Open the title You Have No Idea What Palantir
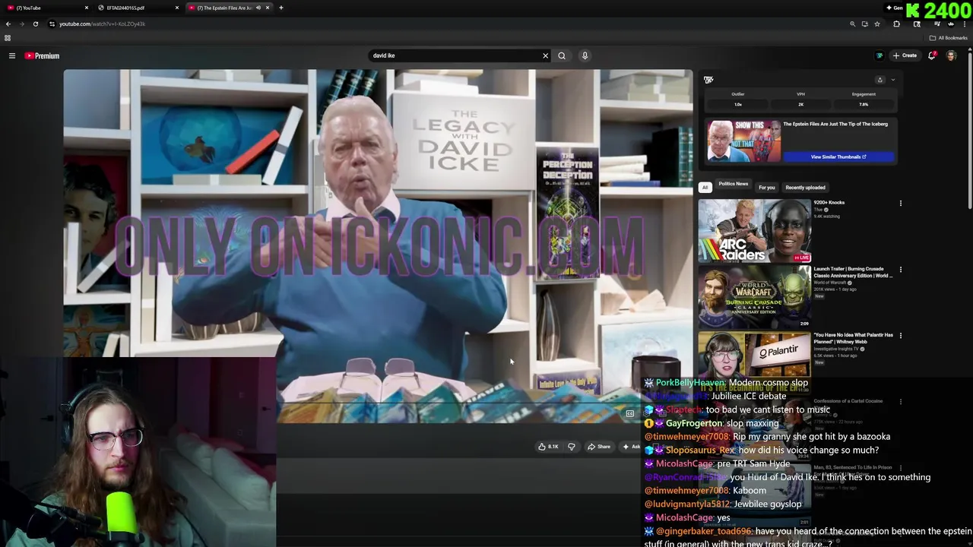The image size is (973, 547). pyautogui.click(x=854, y=338)
